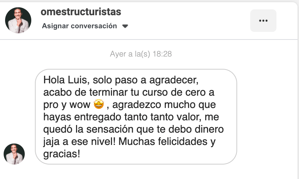Screen dimensions: 299x179
Task: Expand the Asignar conversación dropdown arrow
Action: [x=125, y=26]
